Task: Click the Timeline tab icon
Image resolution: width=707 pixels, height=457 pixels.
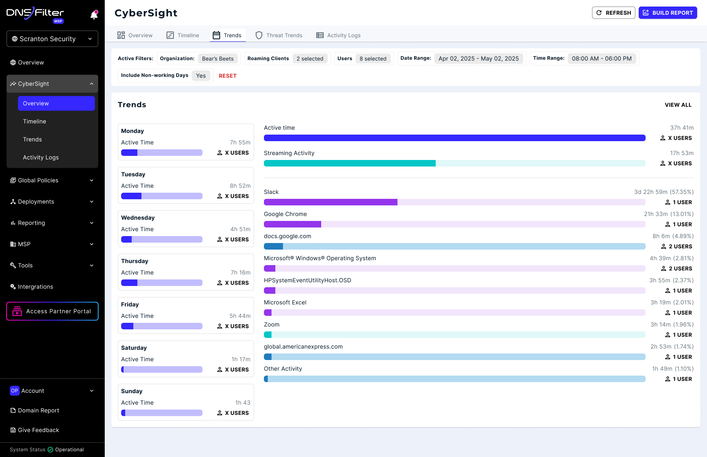Action: coord(170,35)
